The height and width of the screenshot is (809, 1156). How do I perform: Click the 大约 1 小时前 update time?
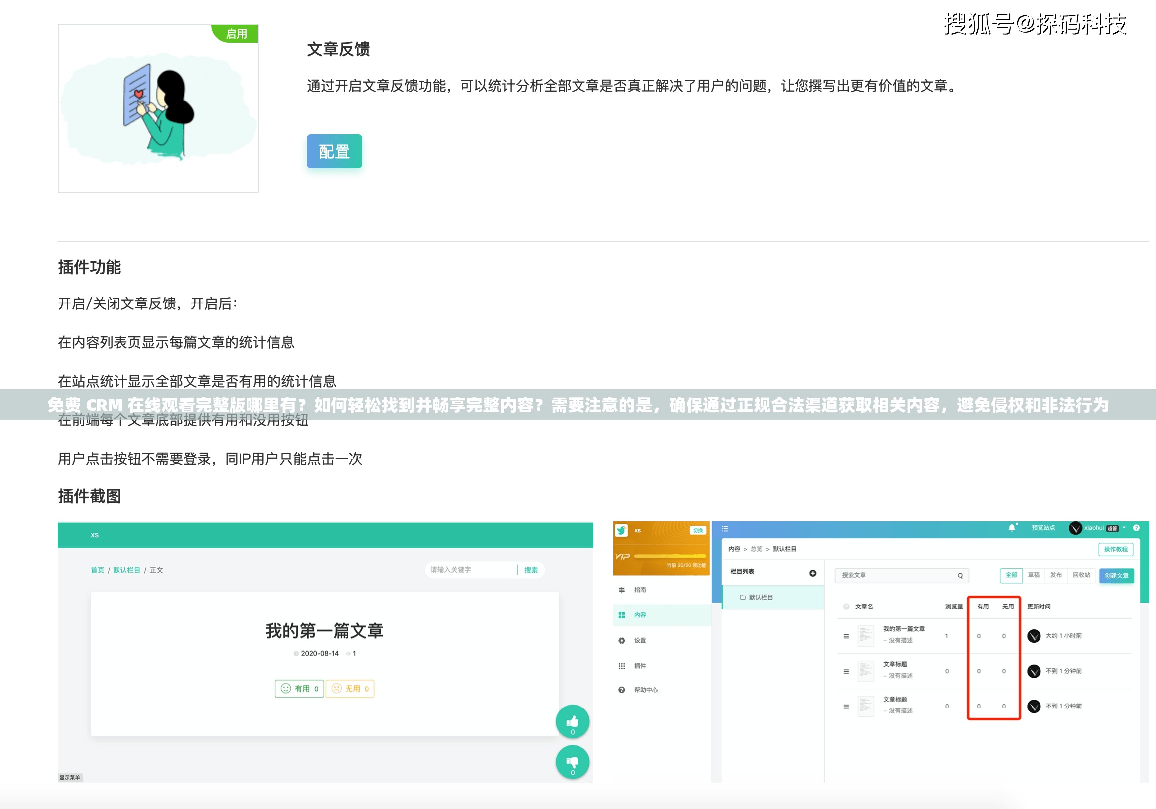[x=1063, y=636]
